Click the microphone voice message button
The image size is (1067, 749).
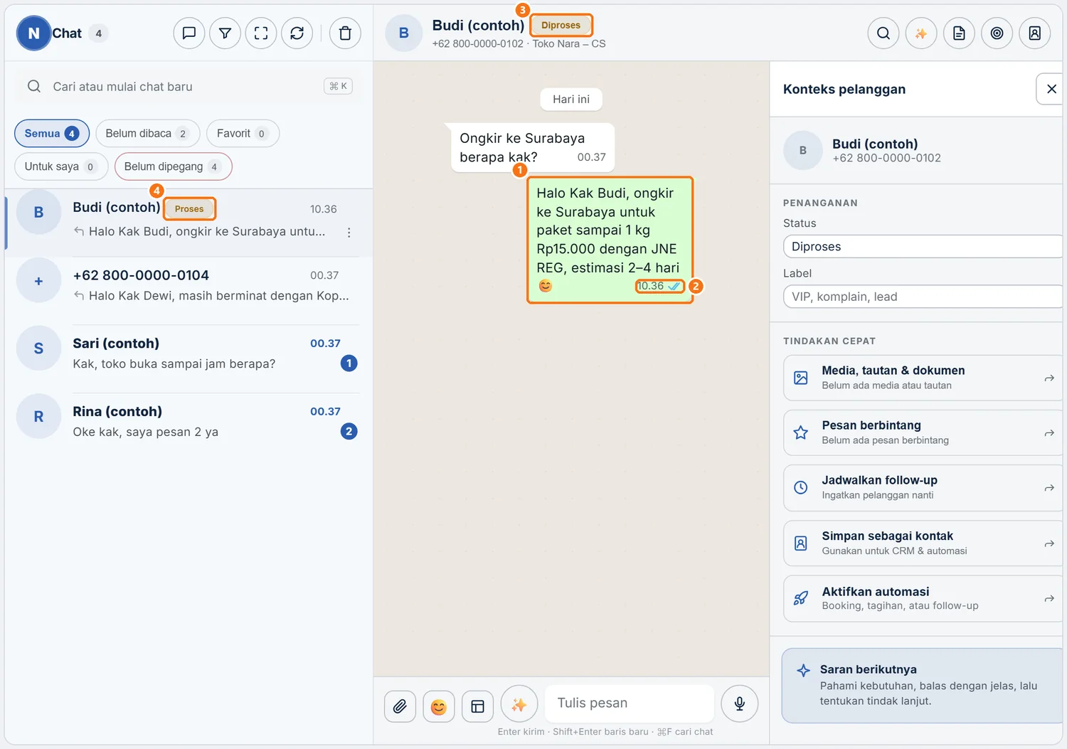740,704
